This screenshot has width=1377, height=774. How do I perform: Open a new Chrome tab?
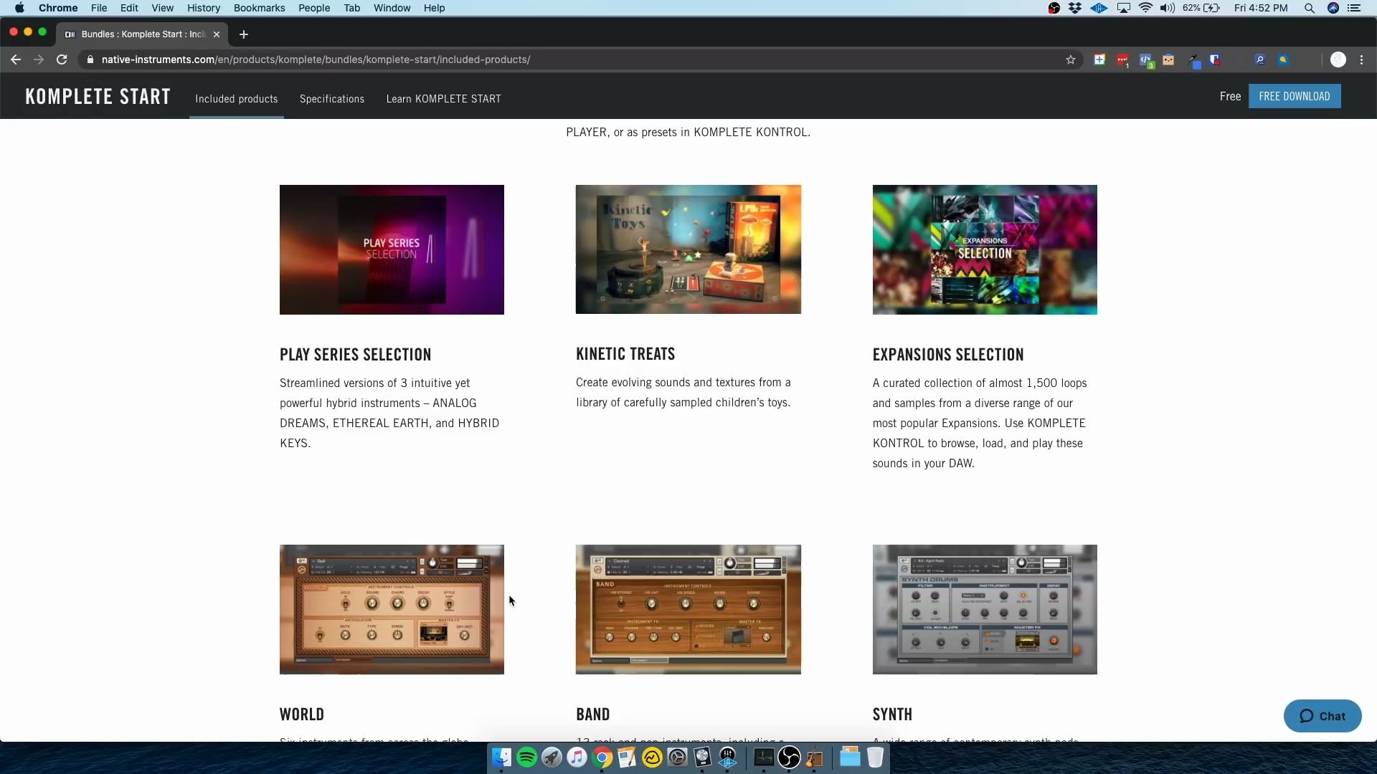click(244, 34)
